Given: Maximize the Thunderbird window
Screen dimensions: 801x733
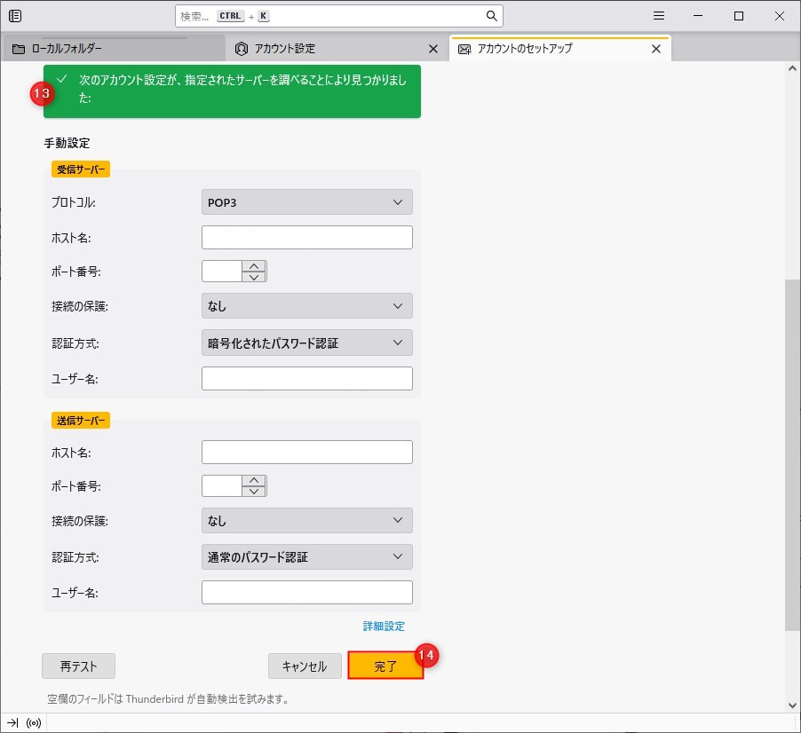Looking at the screenshot, I should [x=739, y=16].
